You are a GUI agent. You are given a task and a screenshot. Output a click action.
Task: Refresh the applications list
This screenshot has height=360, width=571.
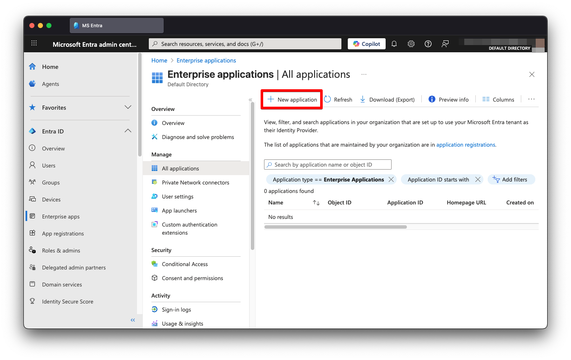[338, 99]
